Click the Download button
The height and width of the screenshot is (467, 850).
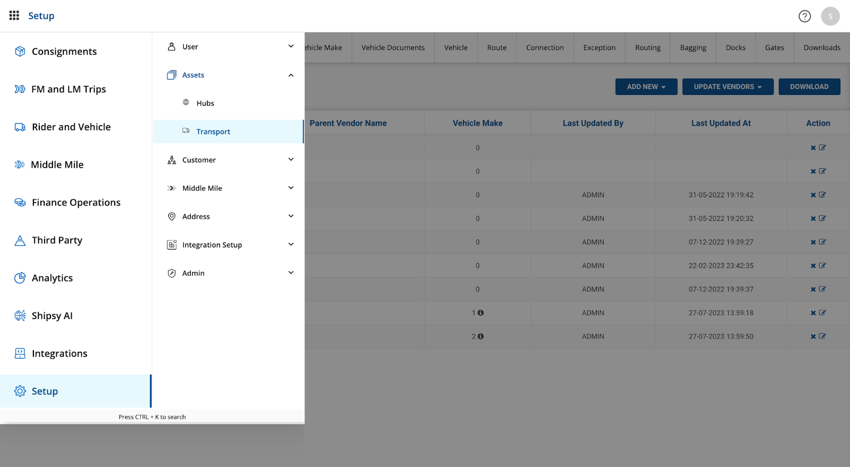809,87
